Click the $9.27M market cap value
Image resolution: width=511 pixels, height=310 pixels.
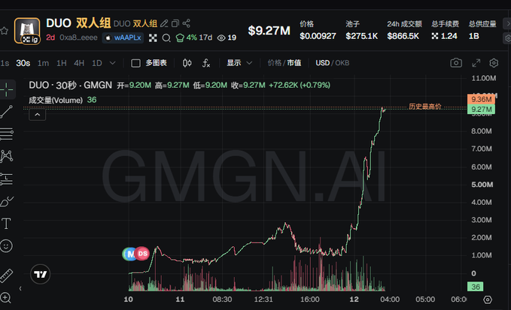(x=269, y=31)
